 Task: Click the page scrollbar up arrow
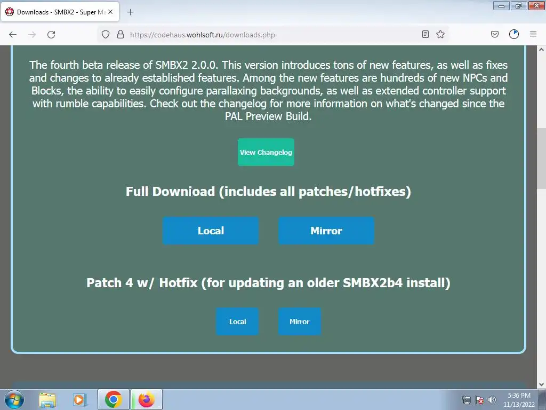pos(541,50)
